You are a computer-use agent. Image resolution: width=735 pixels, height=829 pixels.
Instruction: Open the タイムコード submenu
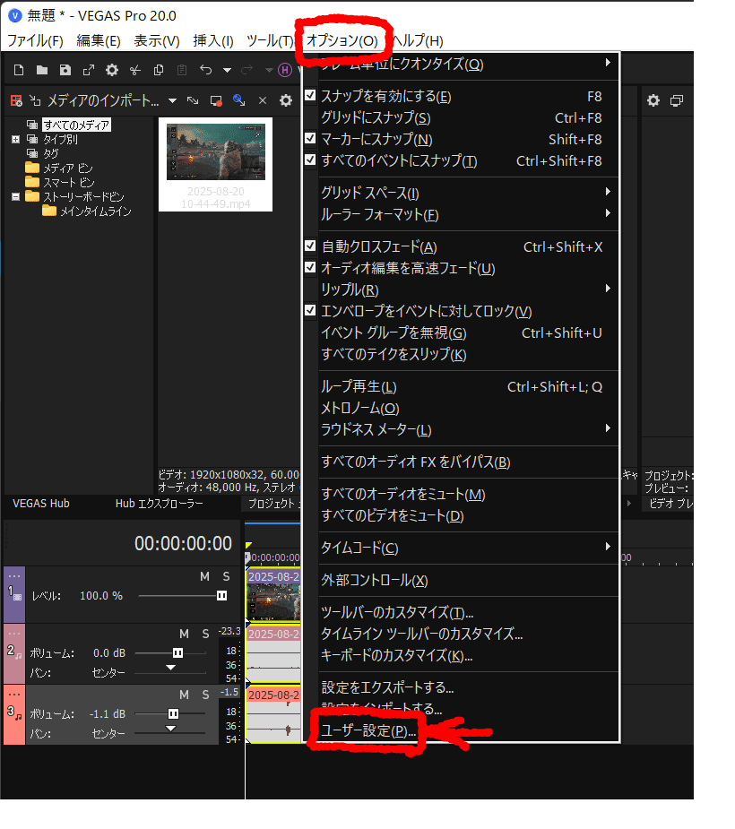[x=461, y=548]
